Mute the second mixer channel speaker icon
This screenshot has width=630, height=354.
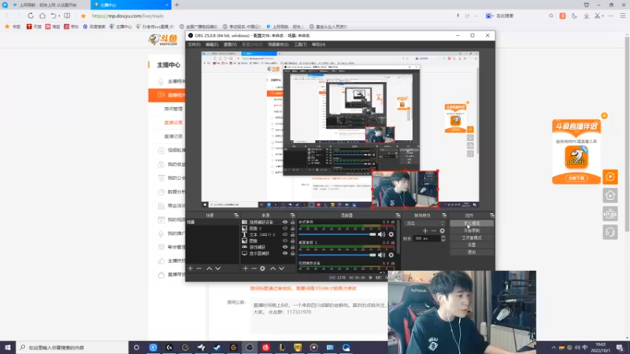tap(381, 255)
